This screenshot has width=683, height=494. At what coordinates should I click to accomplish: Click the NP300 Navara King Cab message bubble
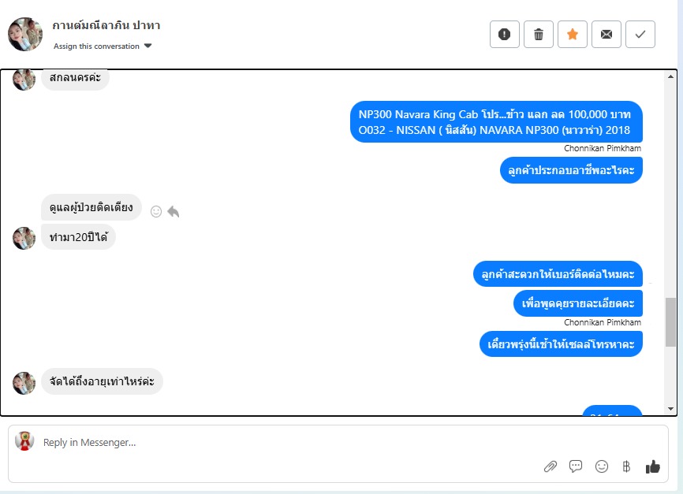(496, 122)
